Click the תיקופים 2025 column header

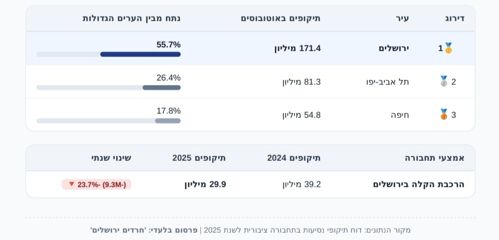(x=199, y=158)
